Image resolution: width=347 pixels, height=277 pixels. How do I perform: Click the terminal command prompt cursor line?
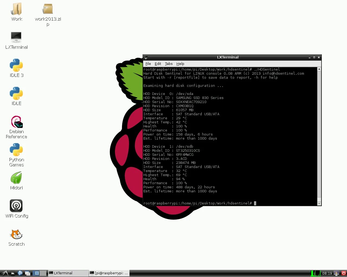pos(200,203)
